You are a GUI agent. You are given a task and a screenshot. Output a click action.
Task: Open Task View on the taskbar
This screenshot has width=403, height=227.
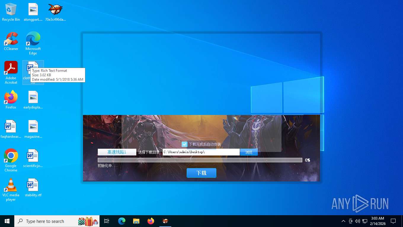(107, 221)
